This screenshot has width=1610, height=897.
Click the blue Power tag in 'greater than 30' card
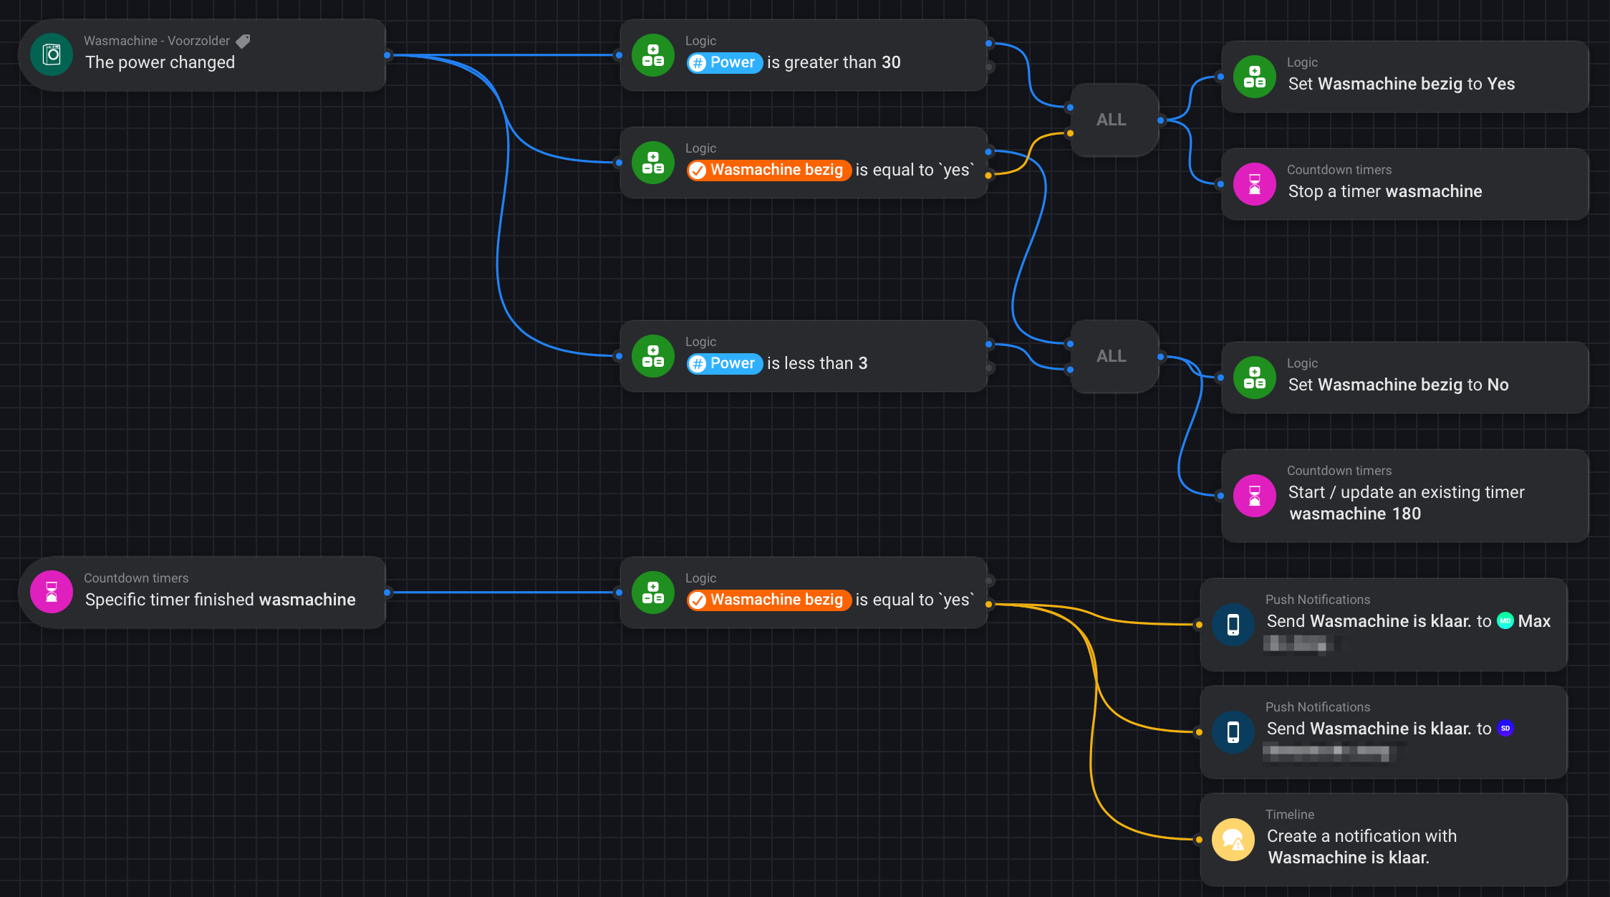(724, 62)
